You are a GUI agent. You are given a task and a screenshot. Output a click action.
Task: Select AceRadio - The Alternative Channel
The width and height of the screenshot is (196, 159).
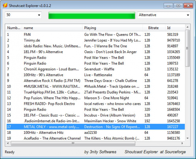(x=96, y=138)
